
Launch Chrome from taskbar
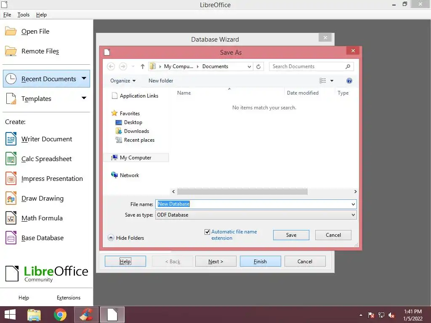(x=60, y=315)
